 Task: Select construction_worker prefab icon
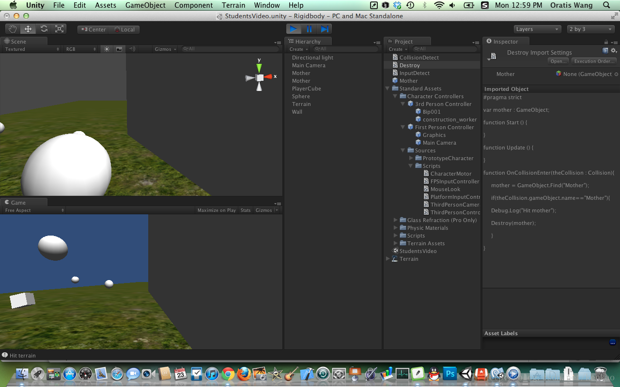coord(418,119)
